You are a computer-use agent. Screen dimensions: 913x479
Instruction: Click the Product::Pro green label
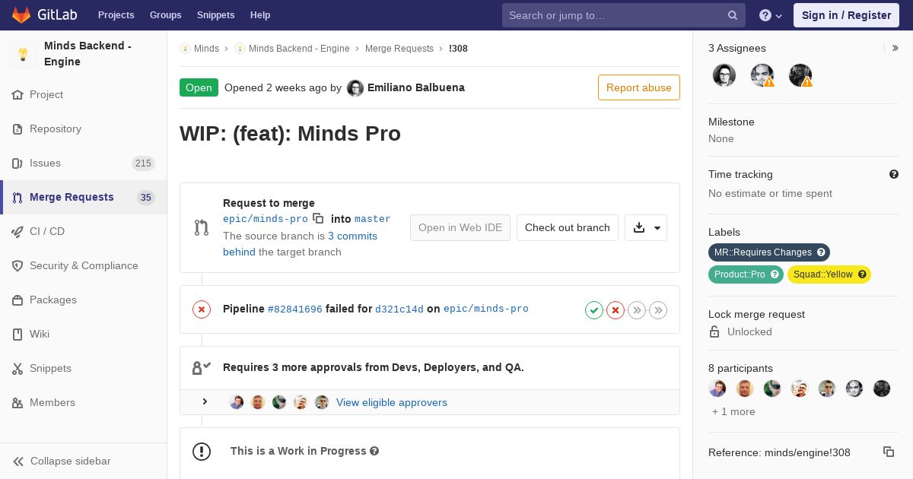(x=746, y=274)
